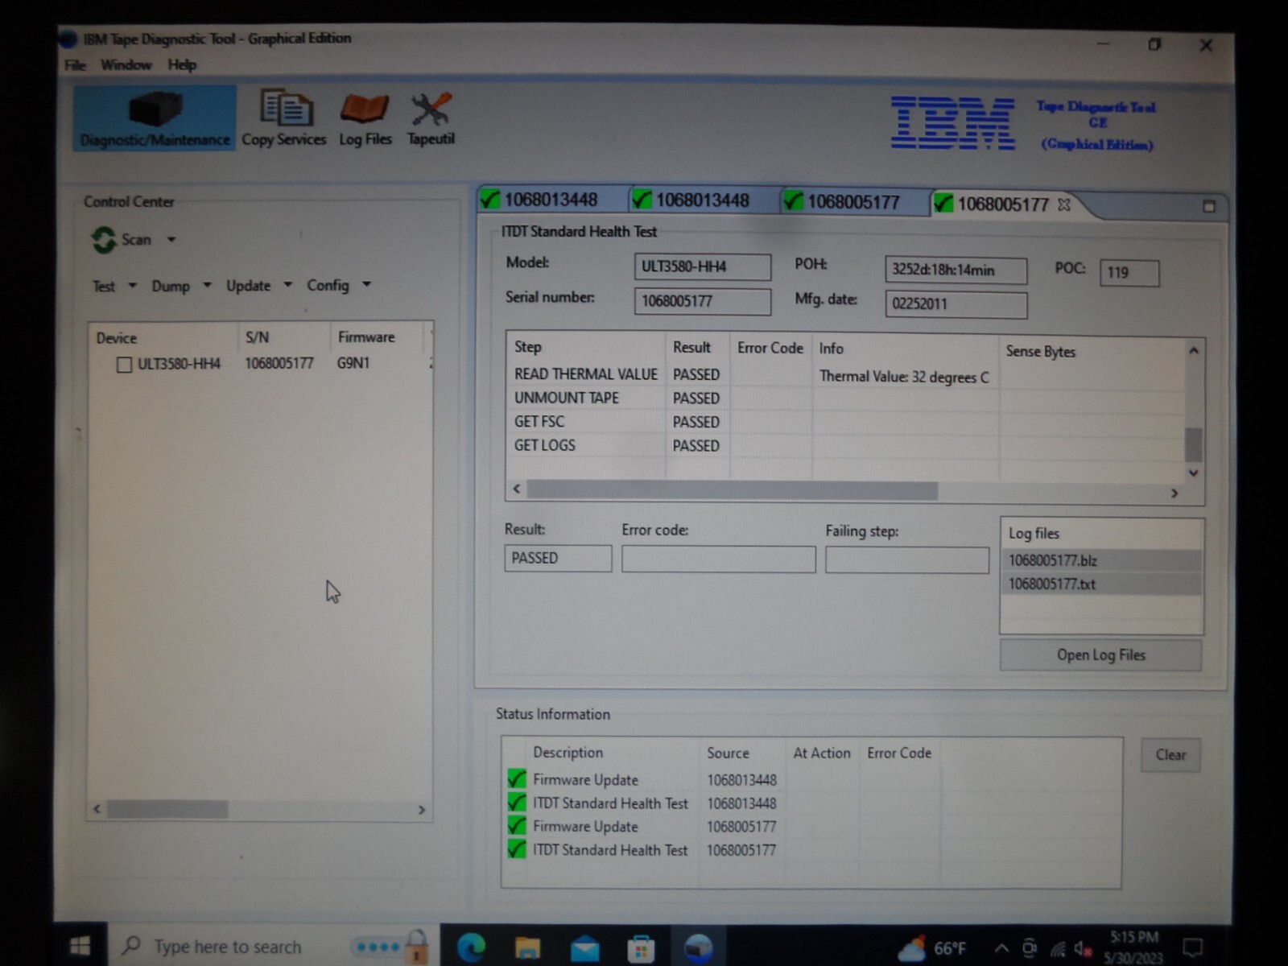Open the Window menu

(126, 65)
